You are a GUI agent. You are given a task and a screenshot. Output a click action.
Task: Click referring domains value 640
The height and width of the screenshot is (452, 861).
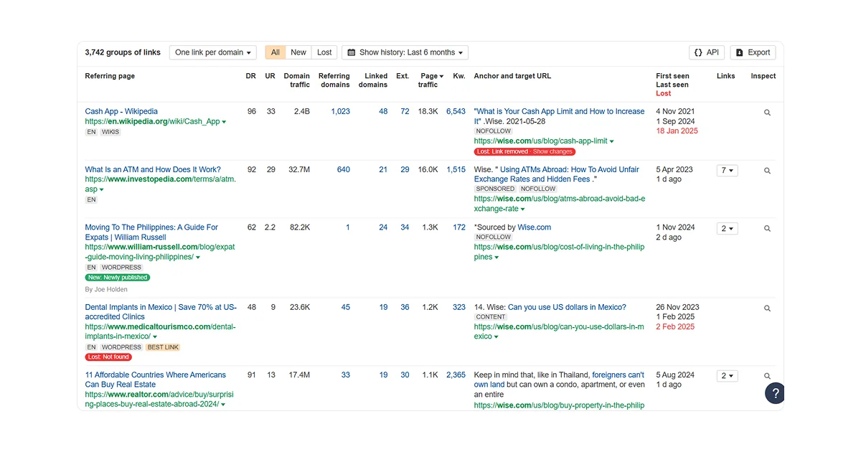(x=344, y=170)
